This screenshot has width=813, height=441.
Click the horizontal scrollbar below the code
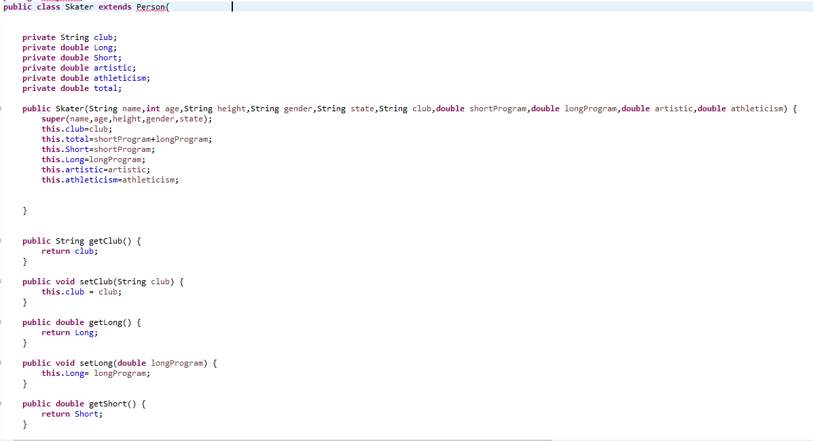point(283,440)
